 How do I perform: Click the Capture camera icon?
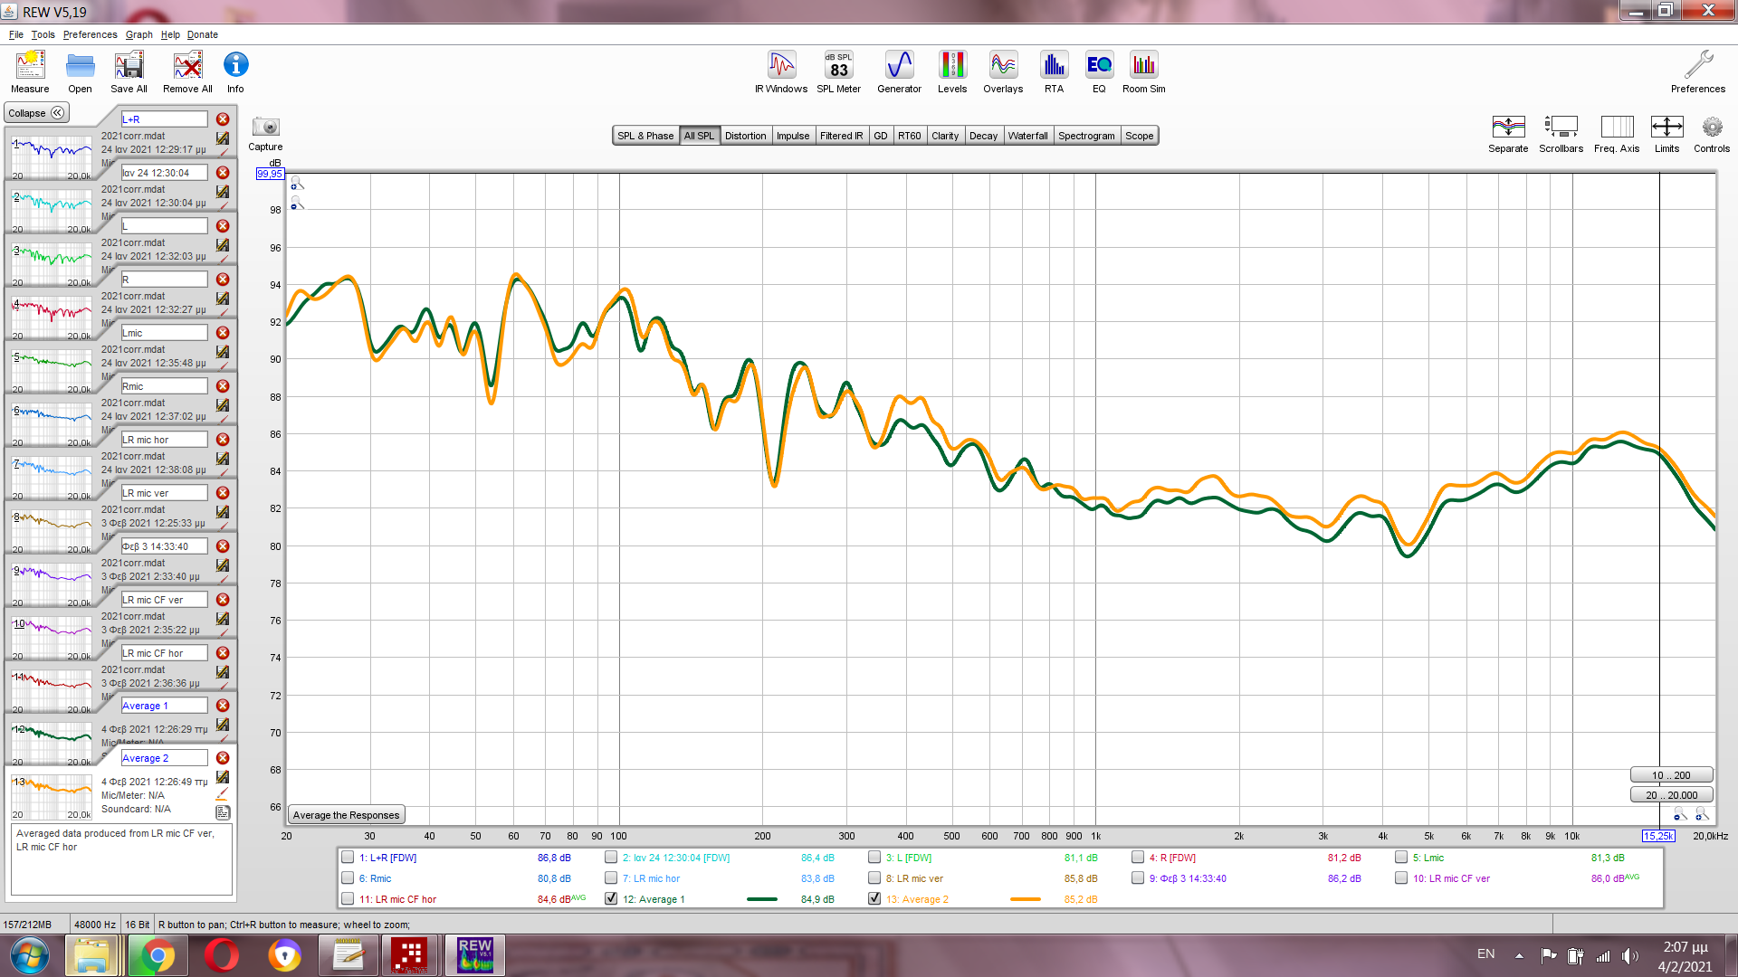(265, 128)
